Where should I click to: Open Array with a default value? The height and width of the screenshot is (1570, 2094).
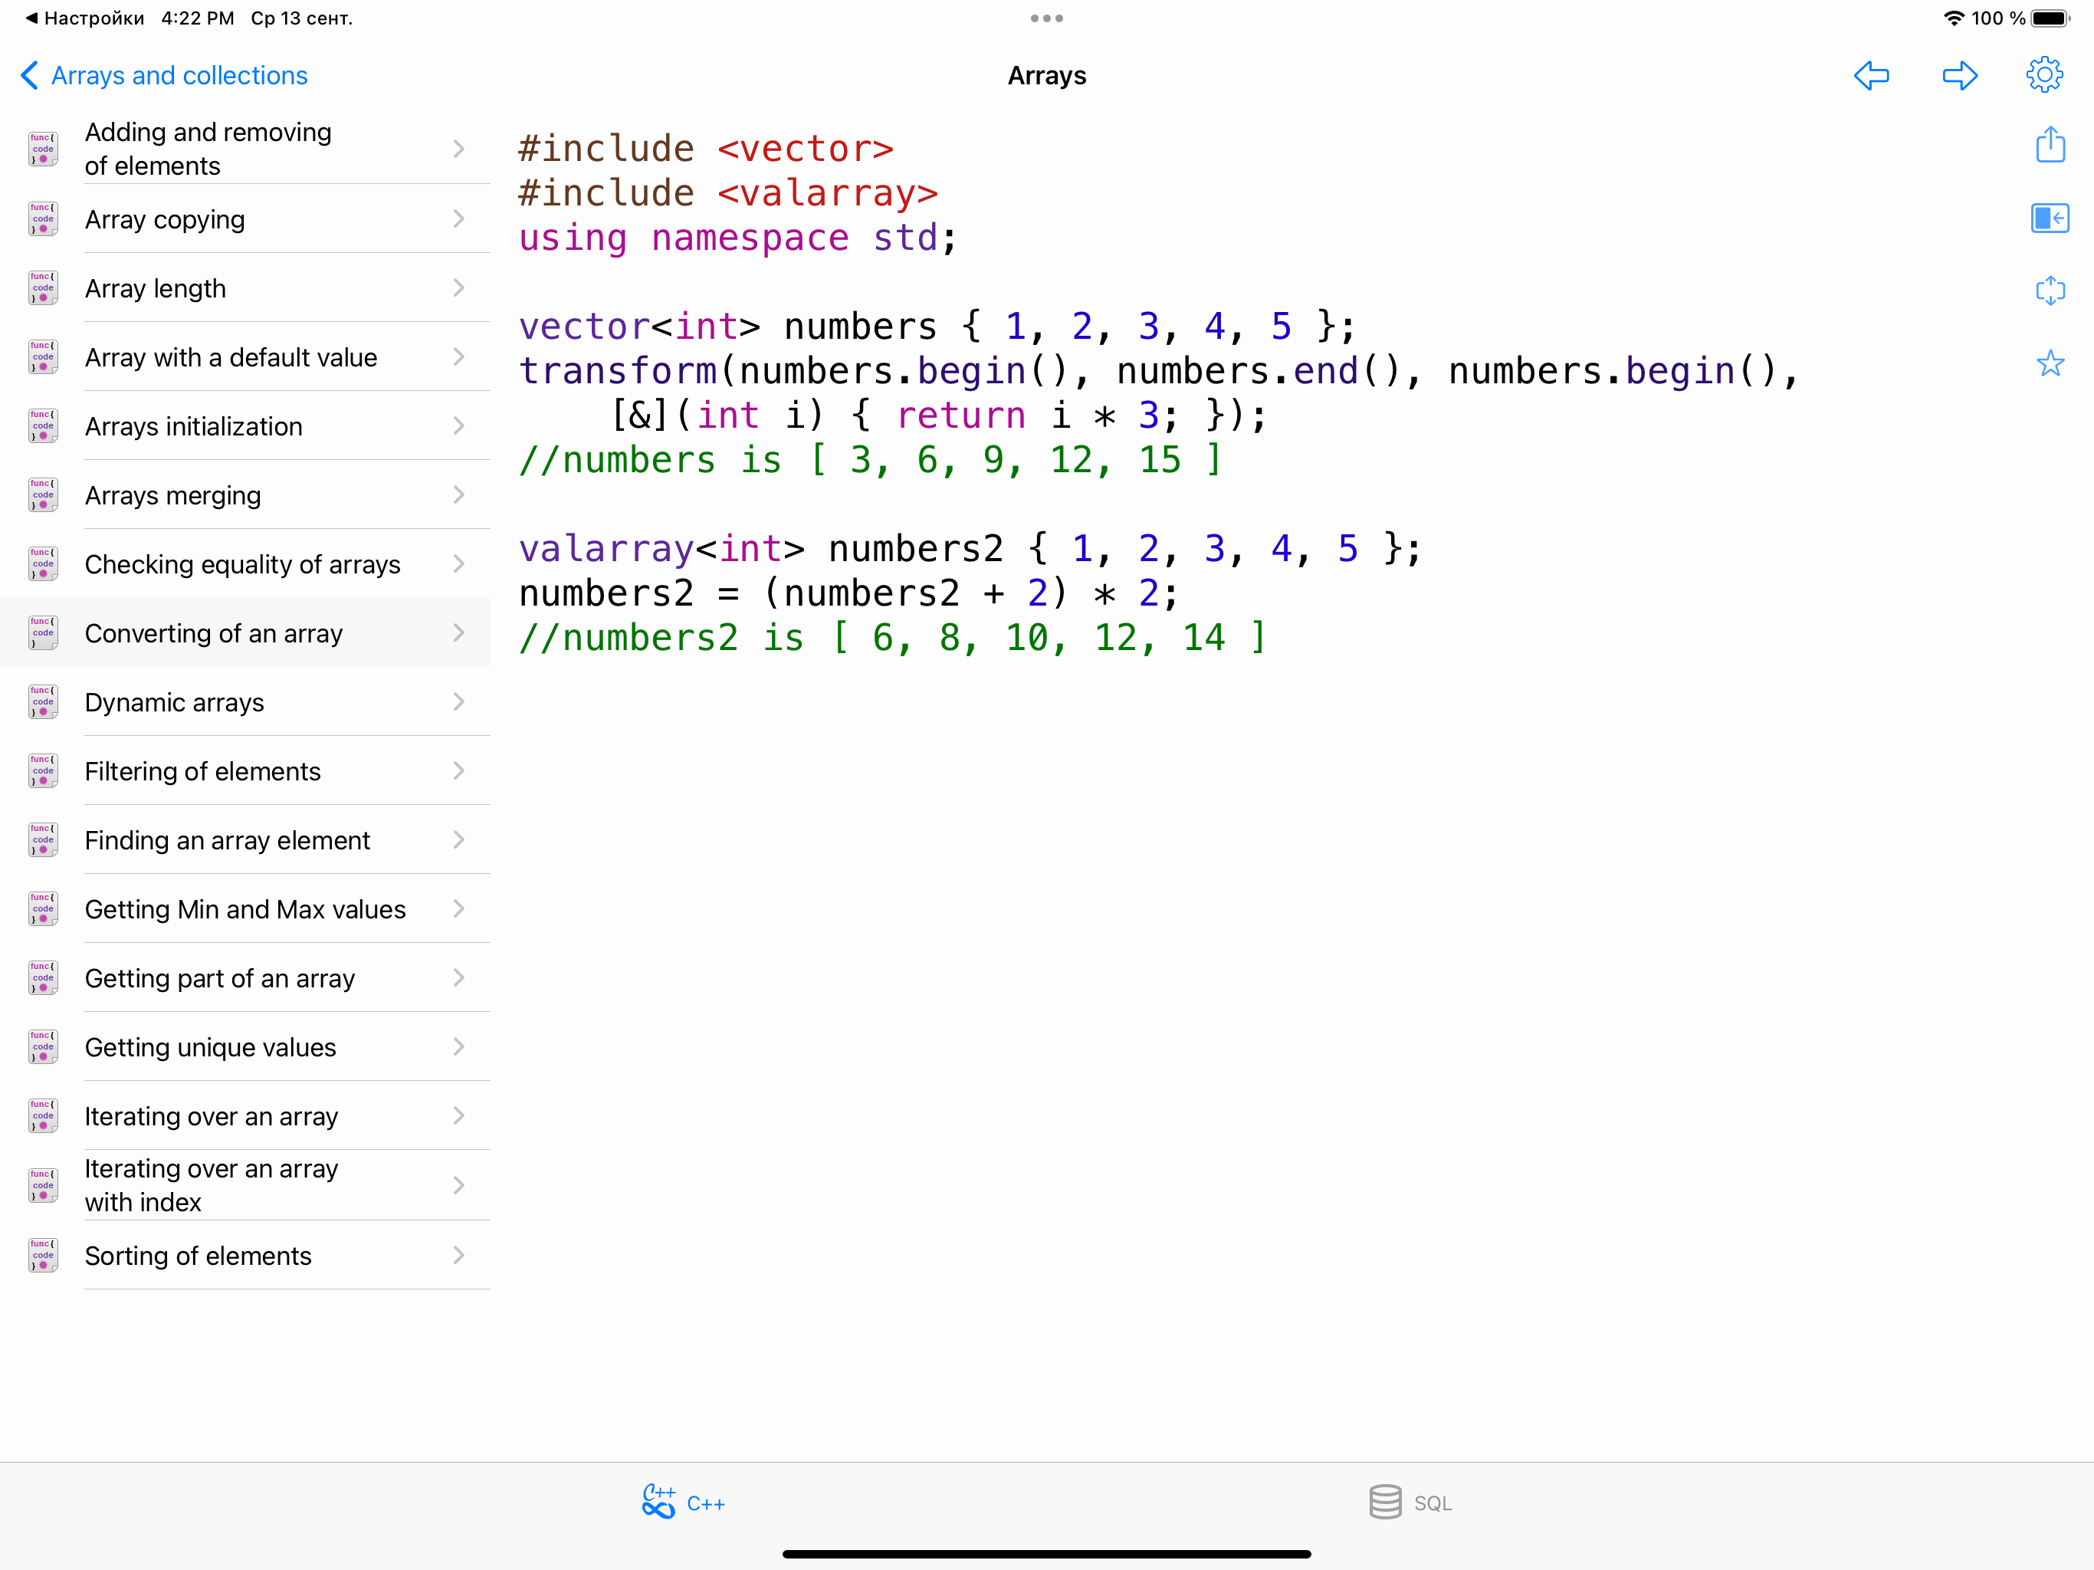coord(245,357)
